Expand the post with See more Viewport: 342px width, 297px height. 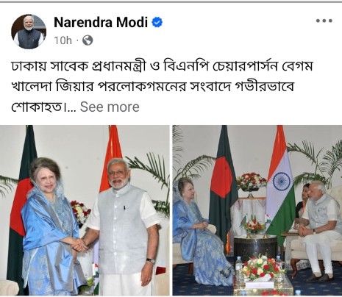(110, 107)
